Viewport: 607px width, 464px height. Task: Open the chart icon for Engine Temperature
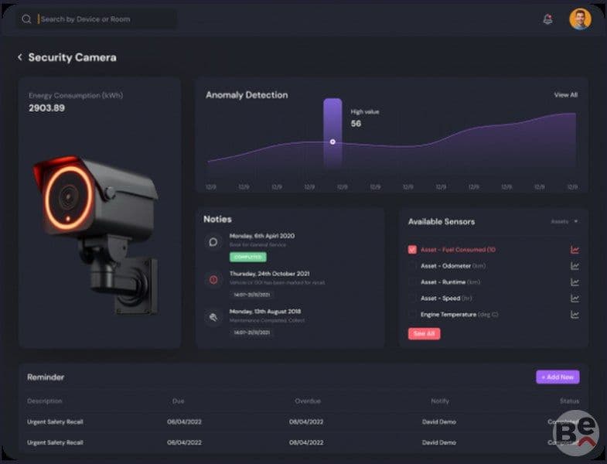(x=575, y=315)
